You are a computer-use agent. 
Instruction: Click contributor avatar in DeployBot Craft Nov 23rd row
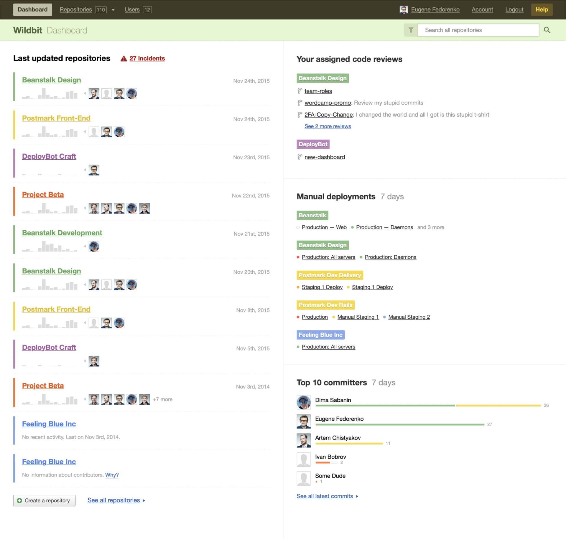[x=94, y=170]
